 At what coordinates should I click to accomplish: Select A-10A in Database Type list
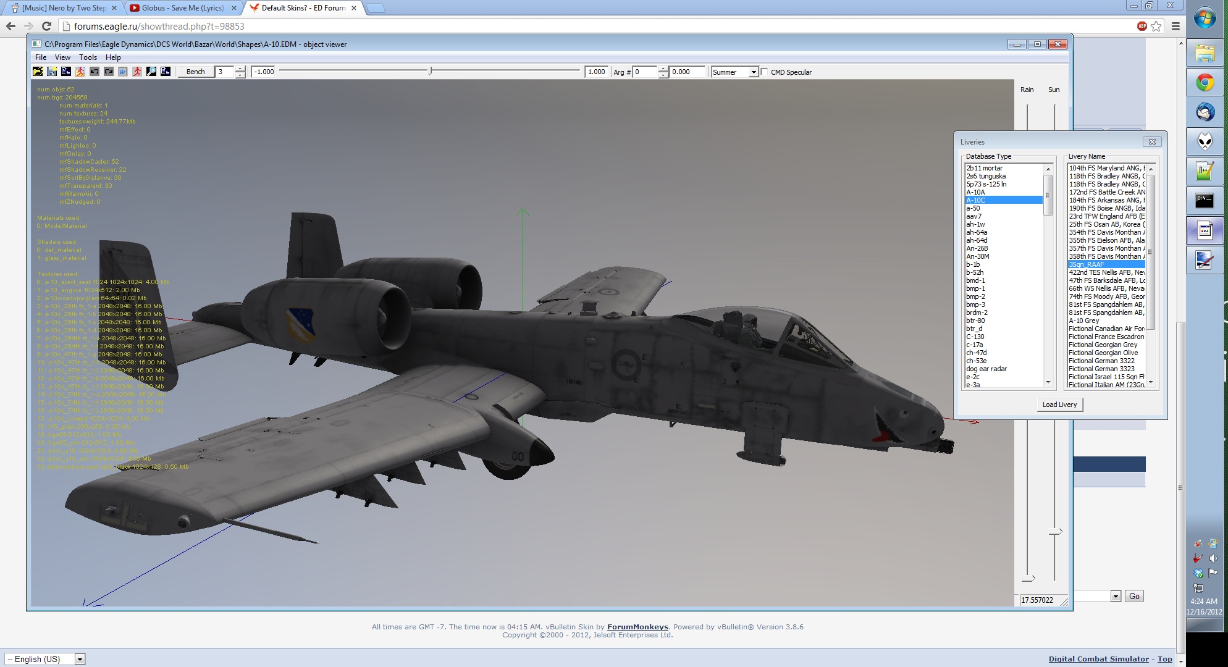coord(1004,192)
